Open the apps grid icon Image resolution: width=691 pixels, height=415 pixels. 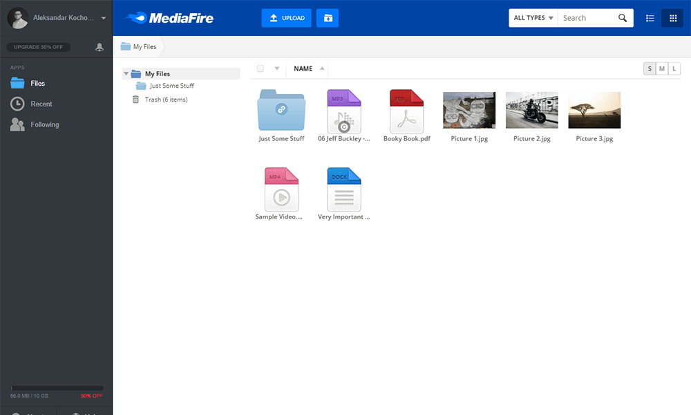(672, 17)
